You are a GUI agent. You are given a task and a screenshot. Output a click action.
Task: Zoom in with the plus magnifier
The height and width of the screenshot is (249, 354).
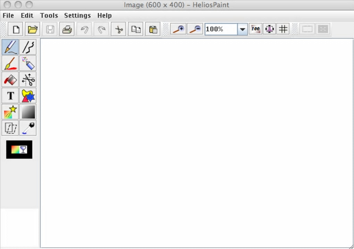pyautogui.click(x=178, y=29)
